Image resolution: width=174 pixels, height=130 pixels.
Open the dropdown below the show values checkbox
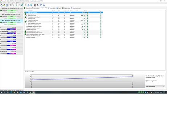(x=155, y=86)
